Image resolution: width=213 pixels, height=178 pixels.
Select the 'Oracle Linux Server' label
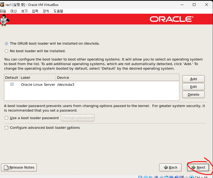(38, 85)
